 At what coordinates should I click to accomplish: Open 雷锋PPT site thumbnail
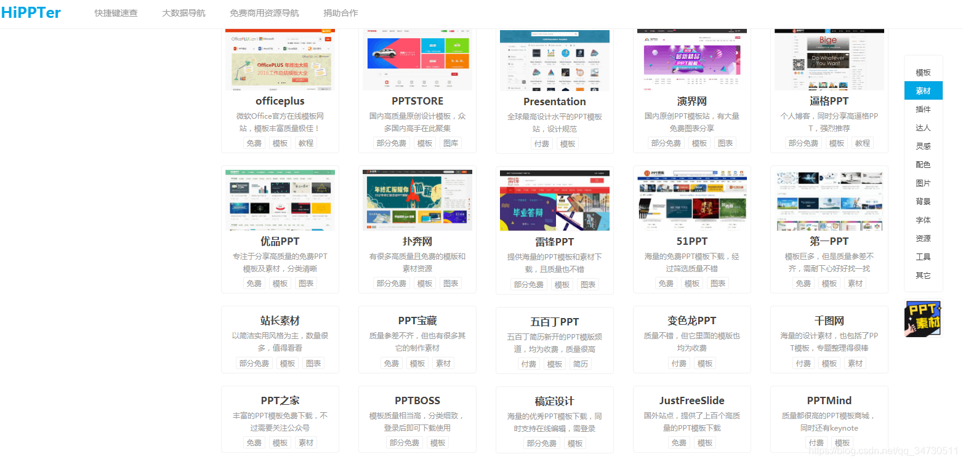click(555, 201)
